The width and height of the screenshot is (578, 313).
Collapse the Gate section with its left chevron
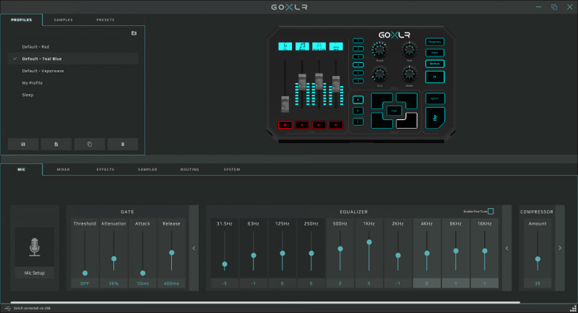click(x=194, y=248)
